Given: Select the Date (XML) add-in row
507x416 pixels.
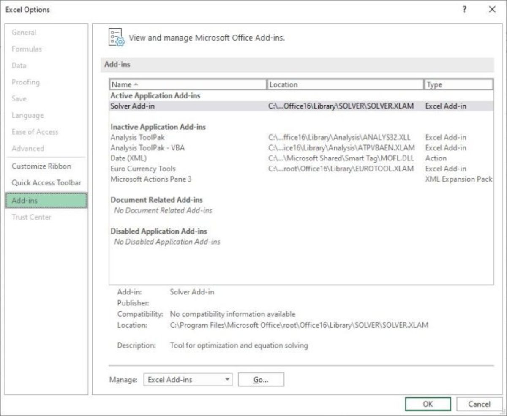Looking at the screenshot, I should click(x=301, y=158).
